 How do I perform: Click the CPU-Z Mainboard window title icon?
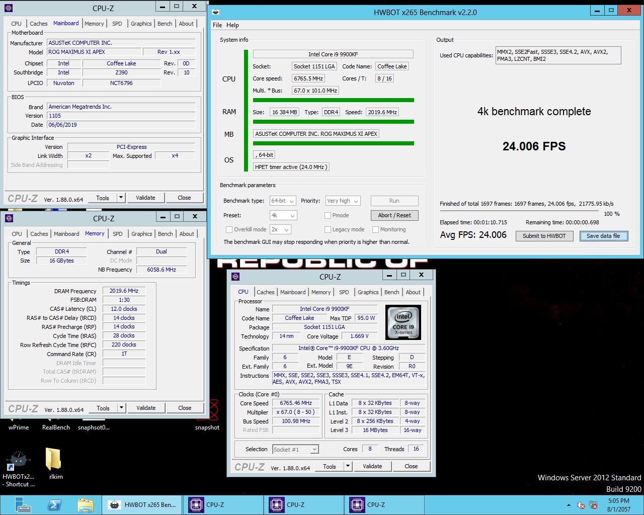point(8,8)
